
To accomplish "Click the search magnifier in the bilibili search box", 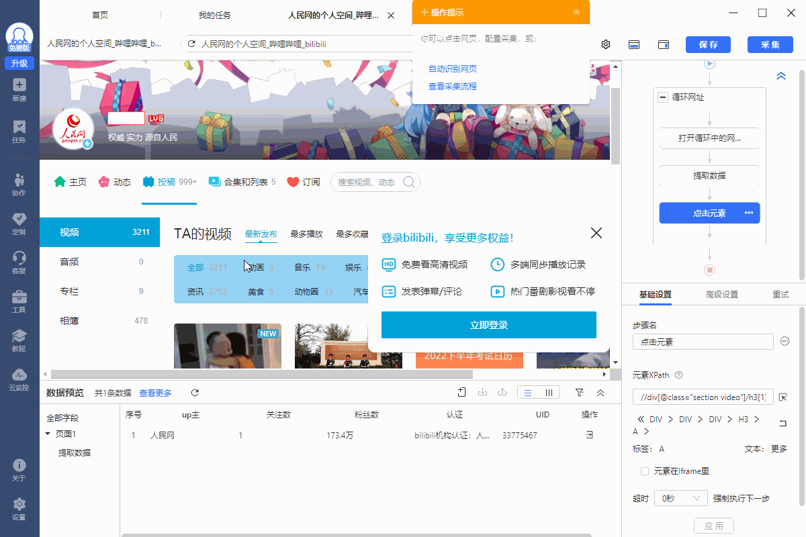I will (408, 182).
